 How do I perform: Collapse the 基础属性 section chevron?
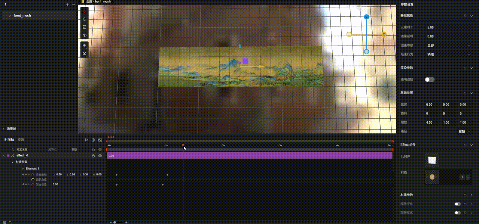pyautogui.click(x=472, y=16)
